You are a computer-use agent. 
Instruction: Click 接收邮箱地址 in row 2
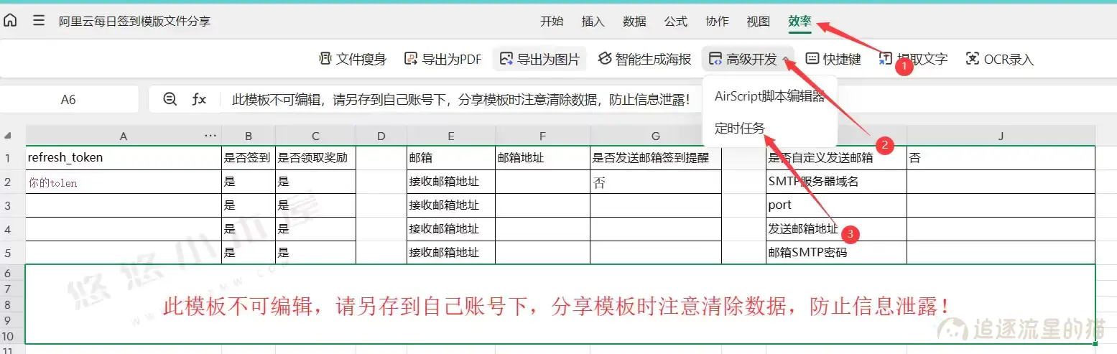coord(450,182)
